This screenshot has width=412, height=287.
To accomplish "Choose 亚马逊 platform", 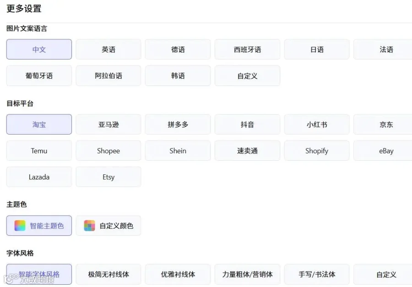I will [108, 125].
